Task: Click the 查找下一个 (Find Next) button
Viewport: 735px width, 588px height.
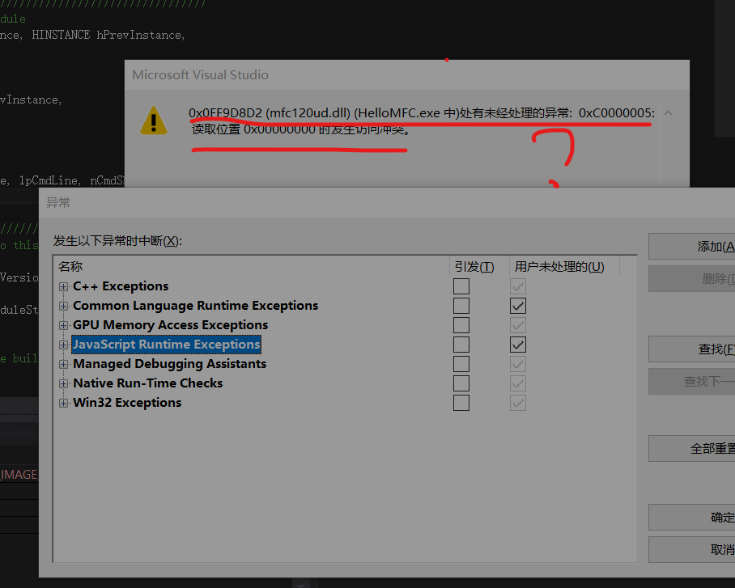Action: (692, 382)
